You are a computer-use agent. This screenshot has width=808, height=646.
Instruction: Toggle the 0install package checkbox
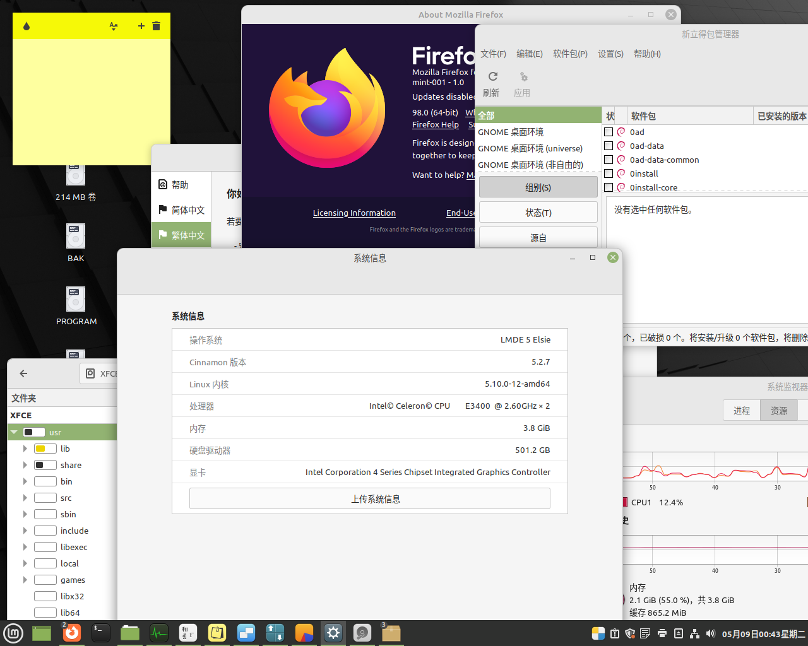[609, 173]
